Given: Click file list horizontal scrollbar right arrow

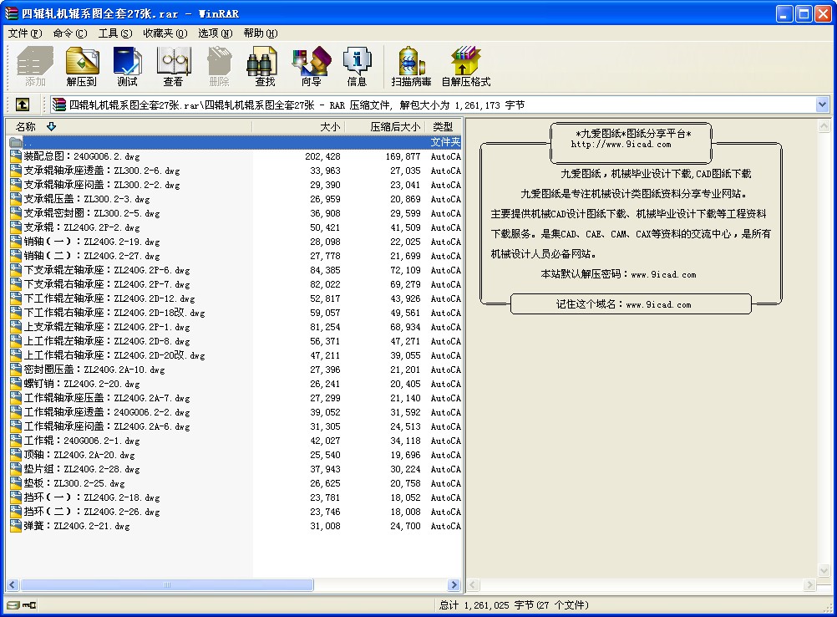Looking at the screenshot, I should [x=454, y=585].
